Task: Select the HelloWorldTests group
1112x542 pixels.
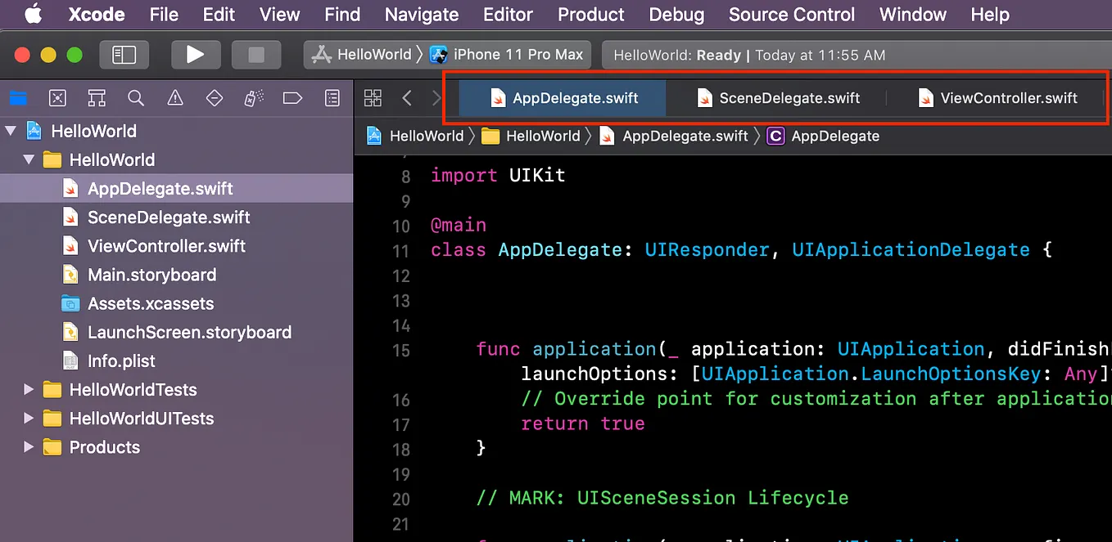Action: (x=176, y=389)
